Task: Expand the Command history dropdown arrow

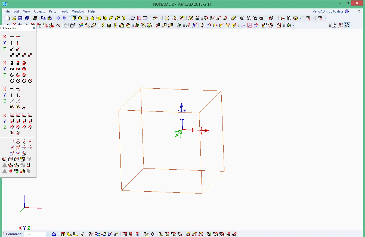Action: (x=48, y=234)
